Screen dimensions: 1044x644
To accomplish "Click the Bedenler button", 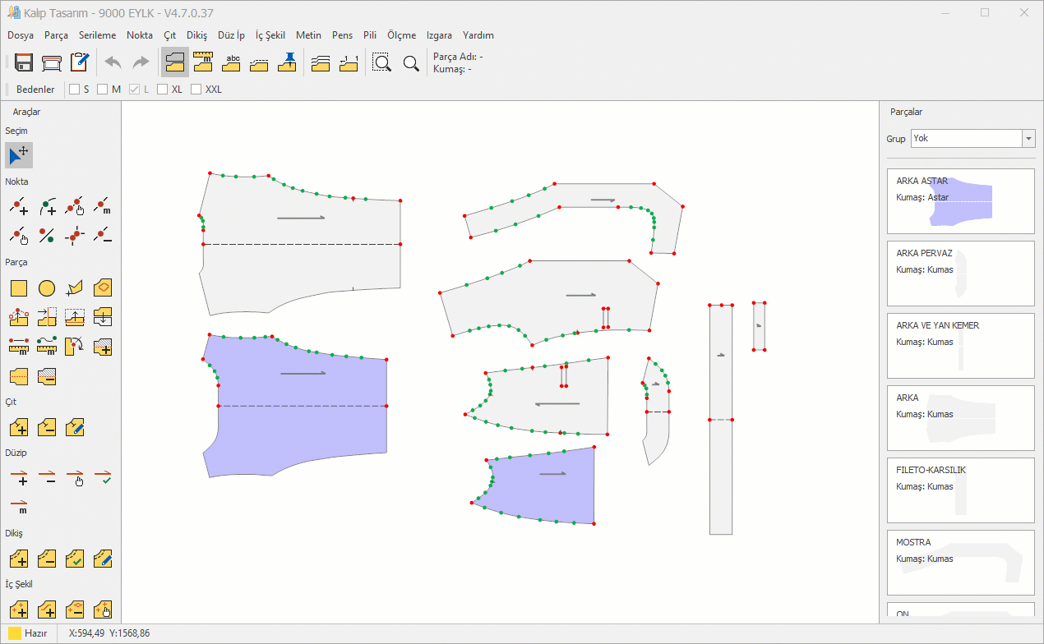I will [x=35, y=90].
